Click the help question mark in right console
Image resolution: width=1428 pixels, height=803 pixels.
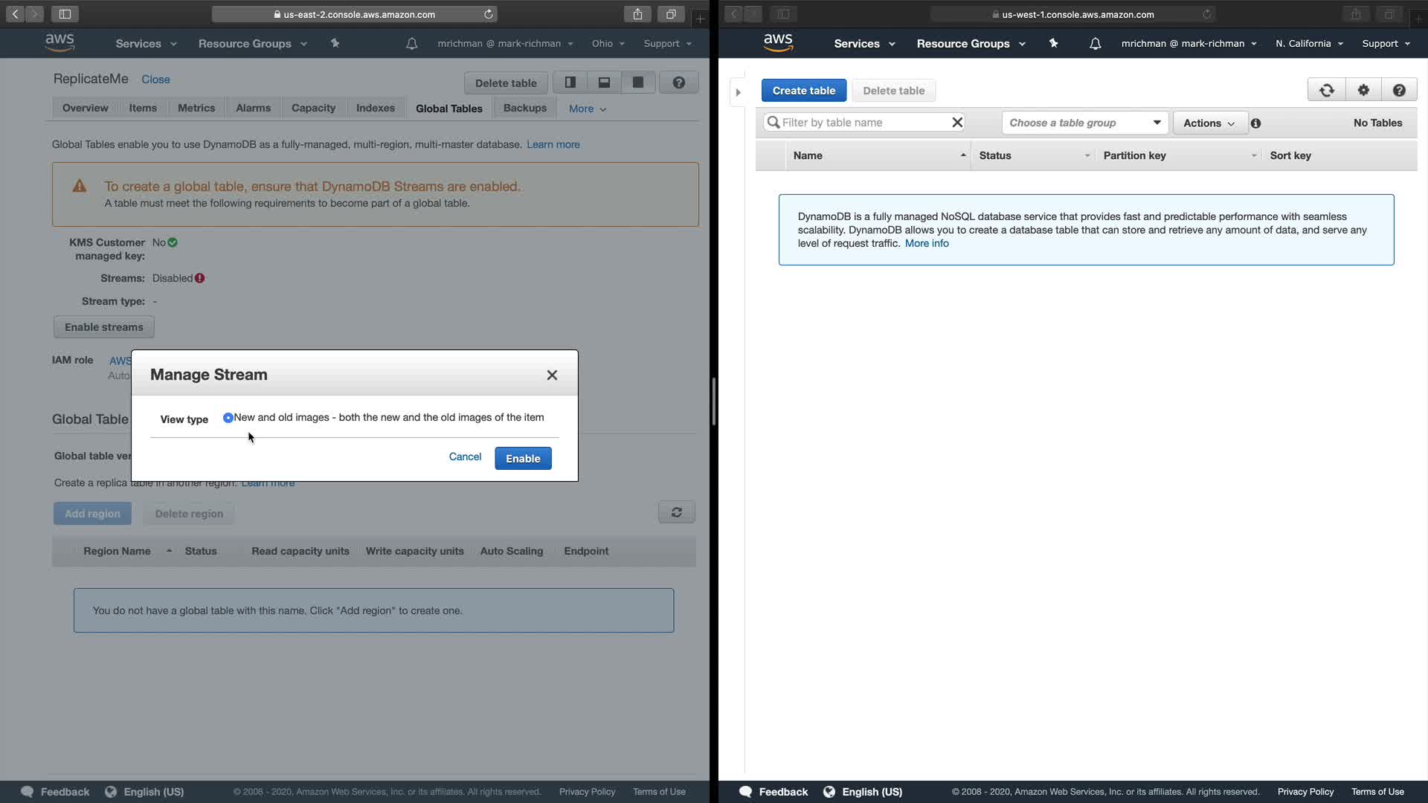tap(1398, 91)
